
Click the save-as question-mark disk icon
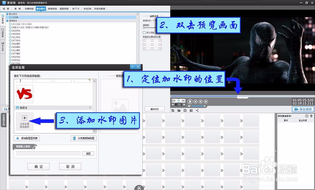click(x=191, y=110)
